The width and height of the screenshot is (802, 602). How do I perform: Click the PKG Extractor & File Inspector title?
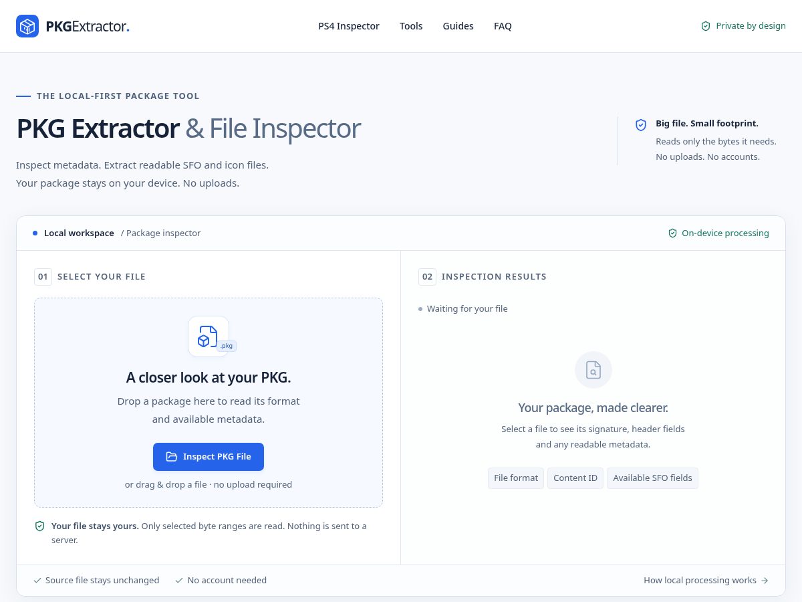(188, 128)
